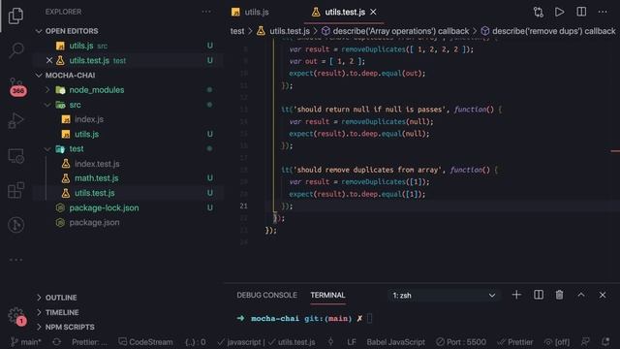This screenshot has width=620, height=349.
Task: Maximize the panel with up chevron
Action: pyautogui.click(x=581, y=295)
